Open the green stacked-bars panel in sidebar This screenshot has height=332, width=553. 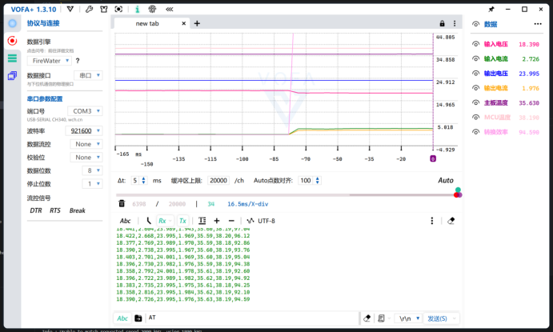12,58
